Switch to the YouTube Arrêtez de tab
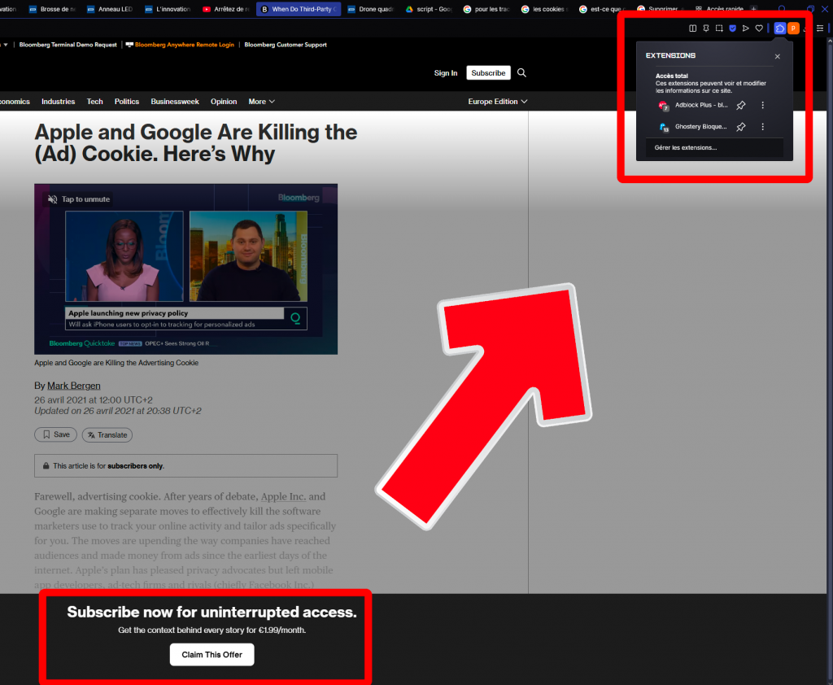This screenshot has height=685, width=833. coord(225,9)
